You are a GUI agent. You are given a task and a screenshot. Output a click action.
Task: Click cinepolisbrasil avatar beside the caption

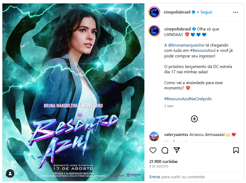tap(154, 31)
